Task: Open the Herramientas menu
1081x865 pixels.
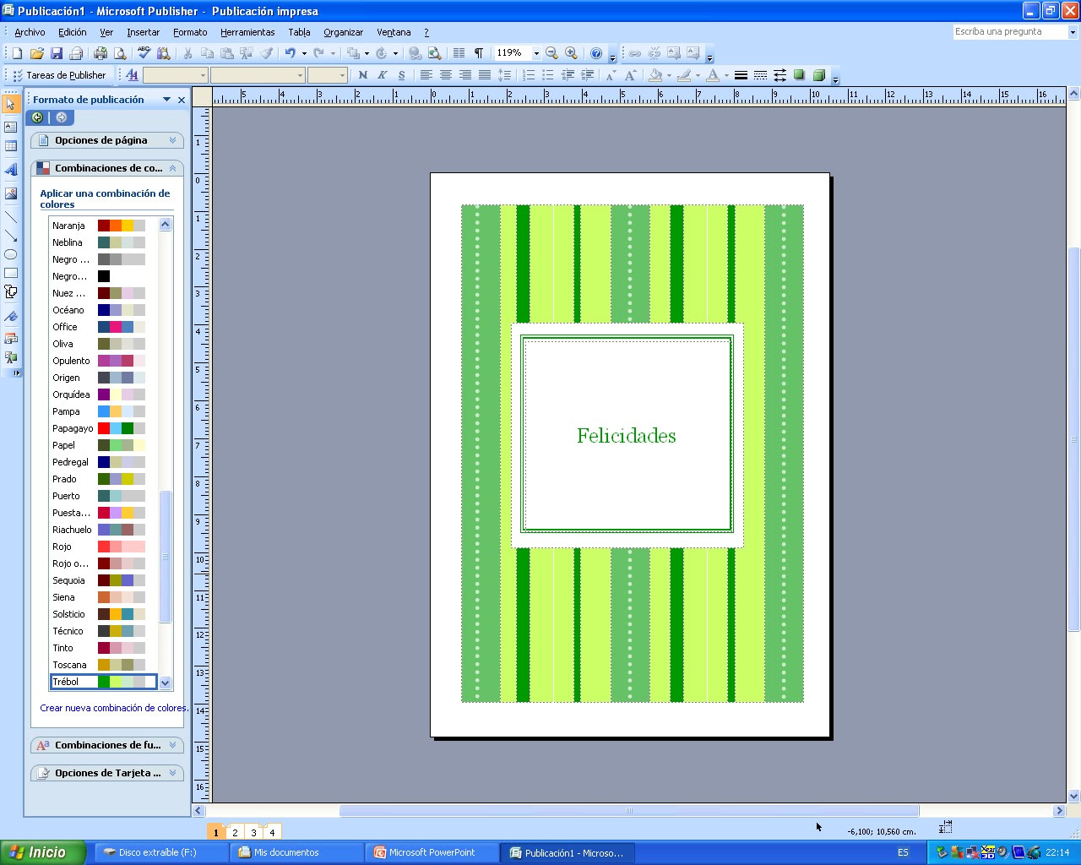Action: 247,32
